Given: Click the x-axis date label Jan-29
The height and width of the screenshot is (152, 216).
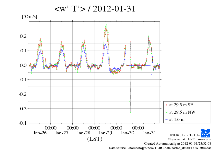Looking at the screenshot, I should [105, 133].
